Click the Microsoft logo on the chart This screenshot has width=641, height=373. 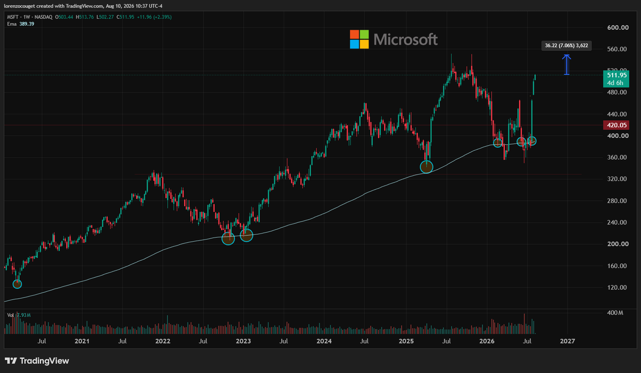pyautogui.click(x=394, y=39)
